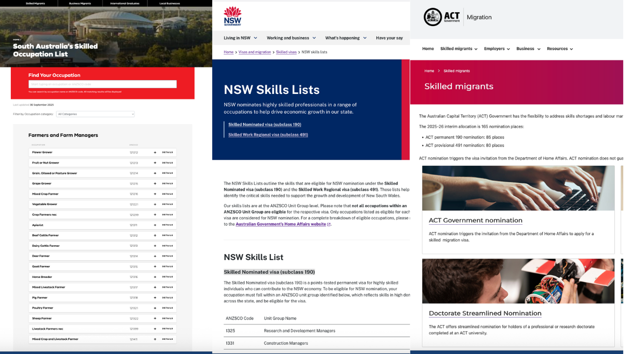Go to International Graduates section
Image resolution: width=629 pixels, height=354 pixels.
click(124, 3)
